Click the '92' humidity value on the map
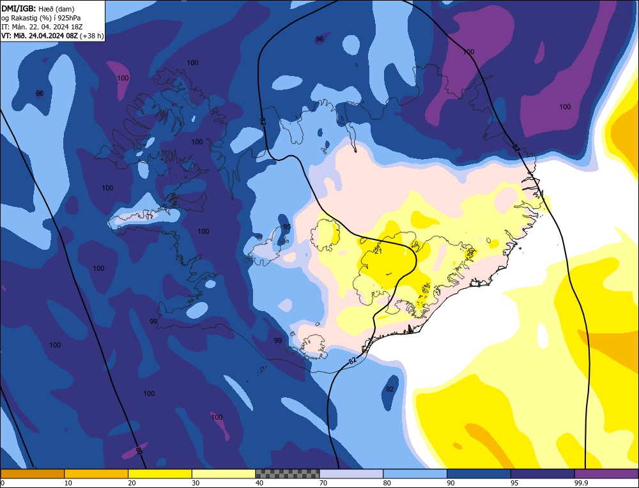Image resolution: width=639 pixels, height=488 pixels. 390,389
